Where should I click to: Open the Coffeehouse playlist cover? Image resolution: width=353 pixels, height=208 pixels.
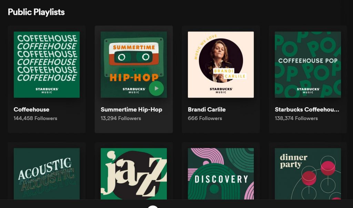coord(47,65)
